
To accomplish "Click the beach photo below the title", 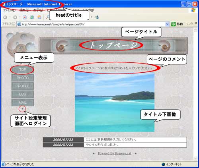I will coord(115,102).
